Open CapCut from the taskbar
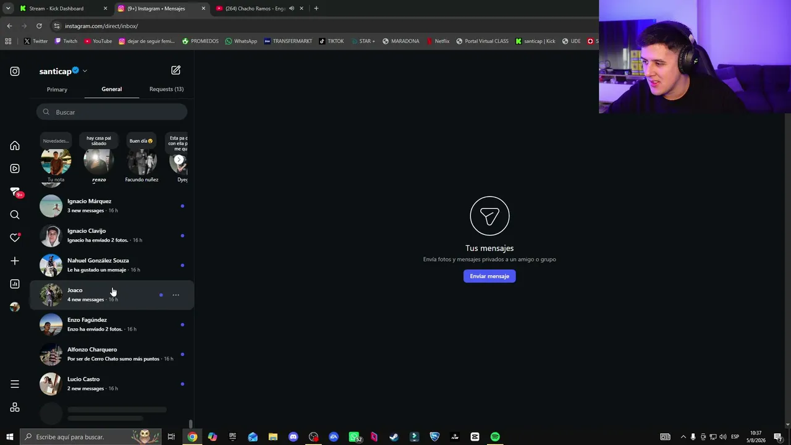The height and width of the screenshot is (445, 791). click(475, 437)
